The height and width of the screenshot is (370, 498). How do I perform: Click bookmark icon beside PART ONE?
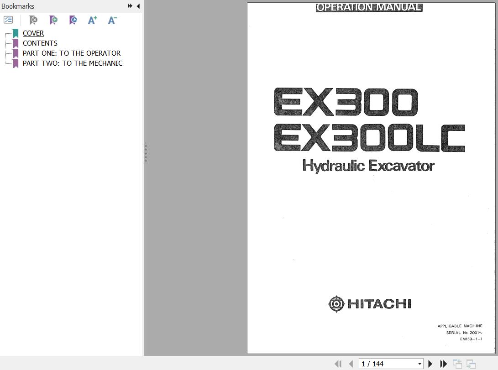(16, 53)
